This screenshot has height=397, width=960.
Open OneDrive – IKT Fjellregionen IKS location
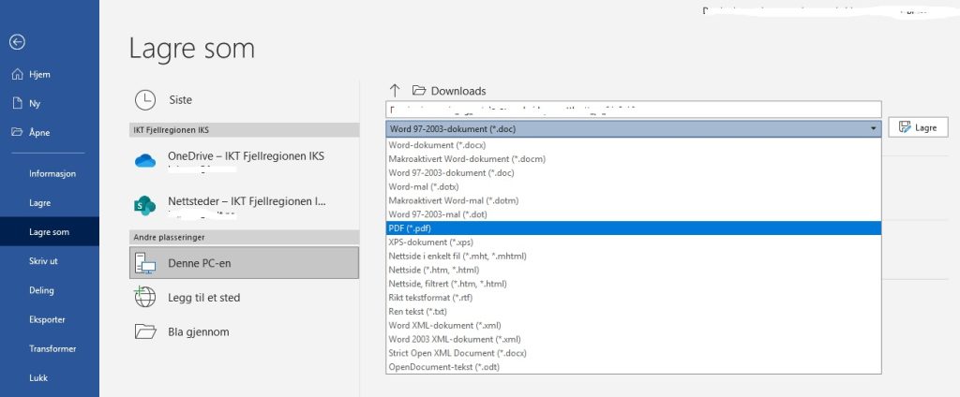tap(245, 161)
